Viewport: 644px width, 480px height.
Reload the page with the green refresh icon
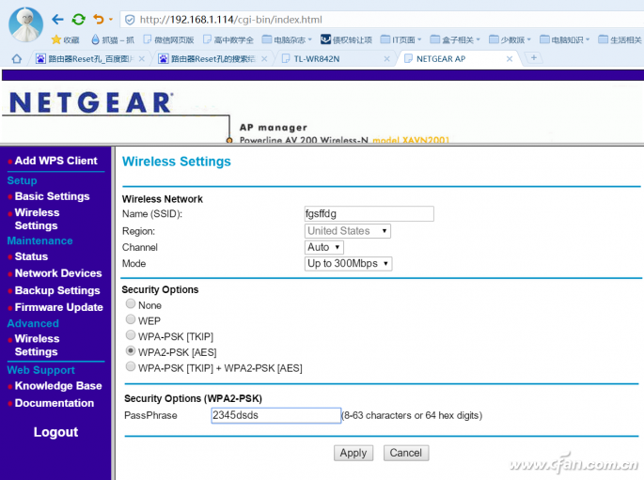[78, 20]
